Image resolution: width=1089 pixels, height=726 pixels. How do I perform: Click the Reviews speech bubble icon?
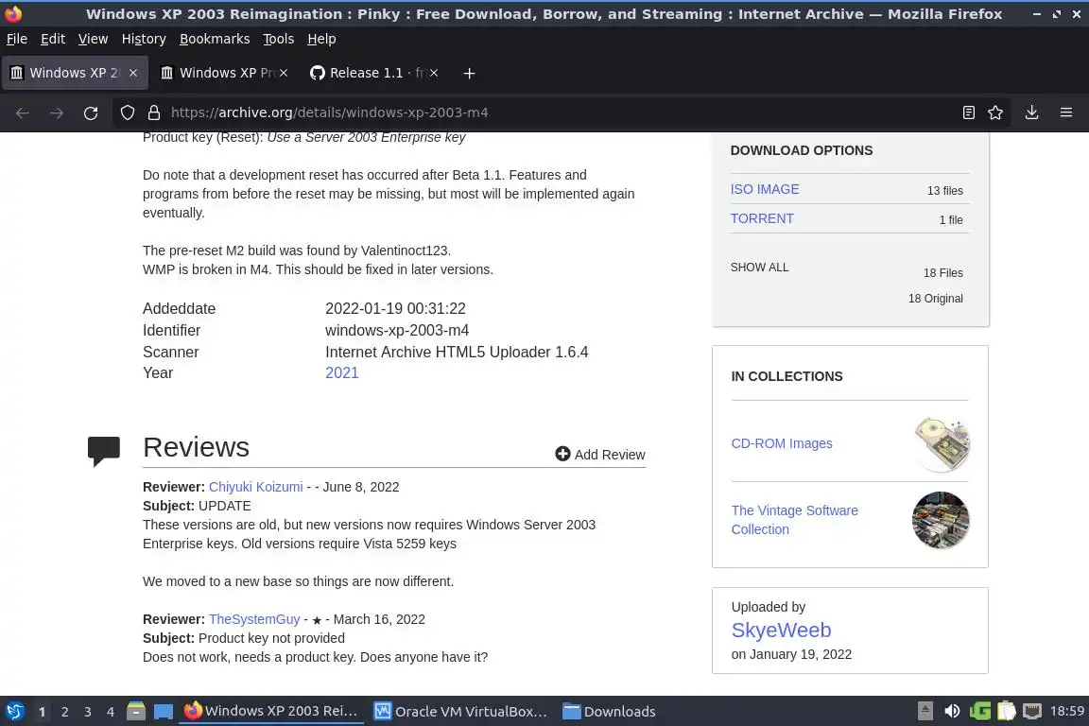point(103,451)
